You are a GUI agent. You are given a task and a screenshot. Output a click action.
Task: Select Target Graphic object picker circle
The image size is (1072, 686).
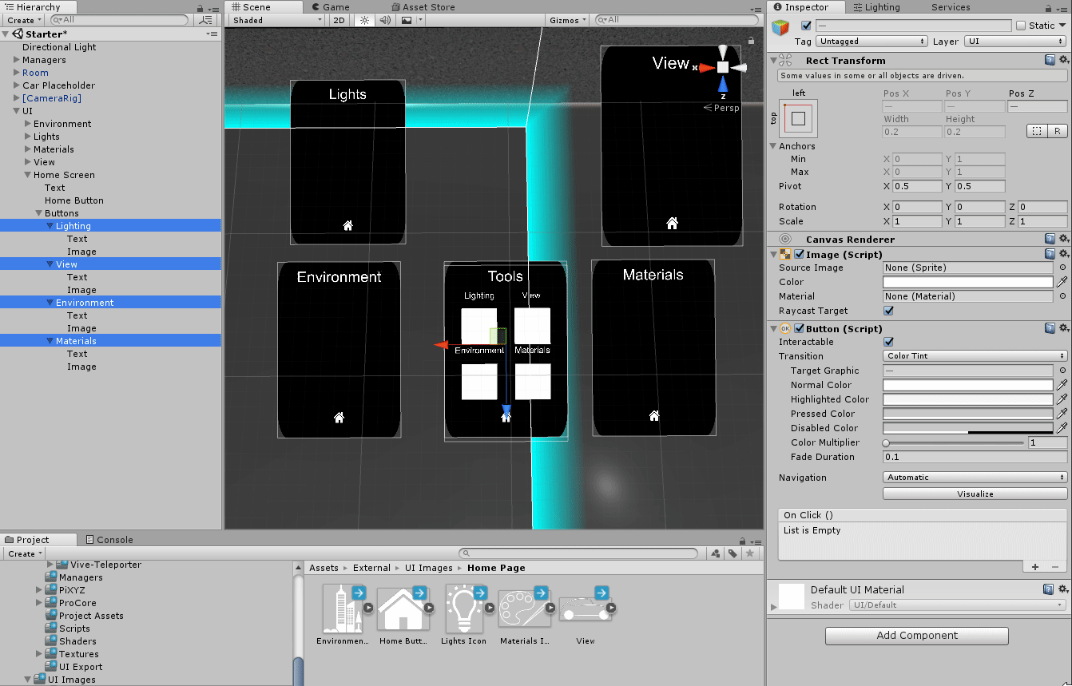(1062, 371)
